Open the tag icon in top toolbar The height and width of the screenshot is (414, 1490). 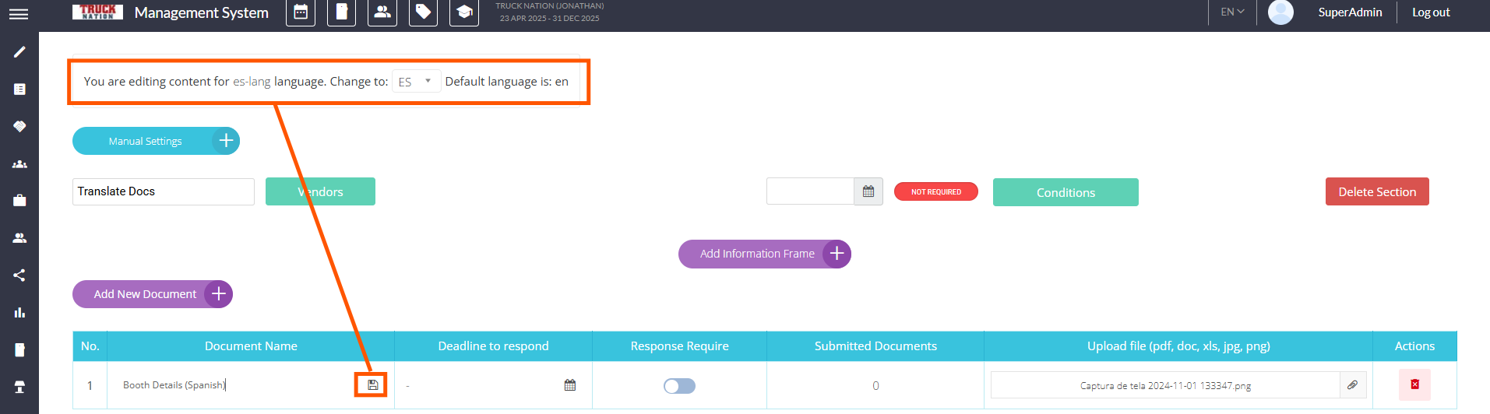click(x=423, y=12)
